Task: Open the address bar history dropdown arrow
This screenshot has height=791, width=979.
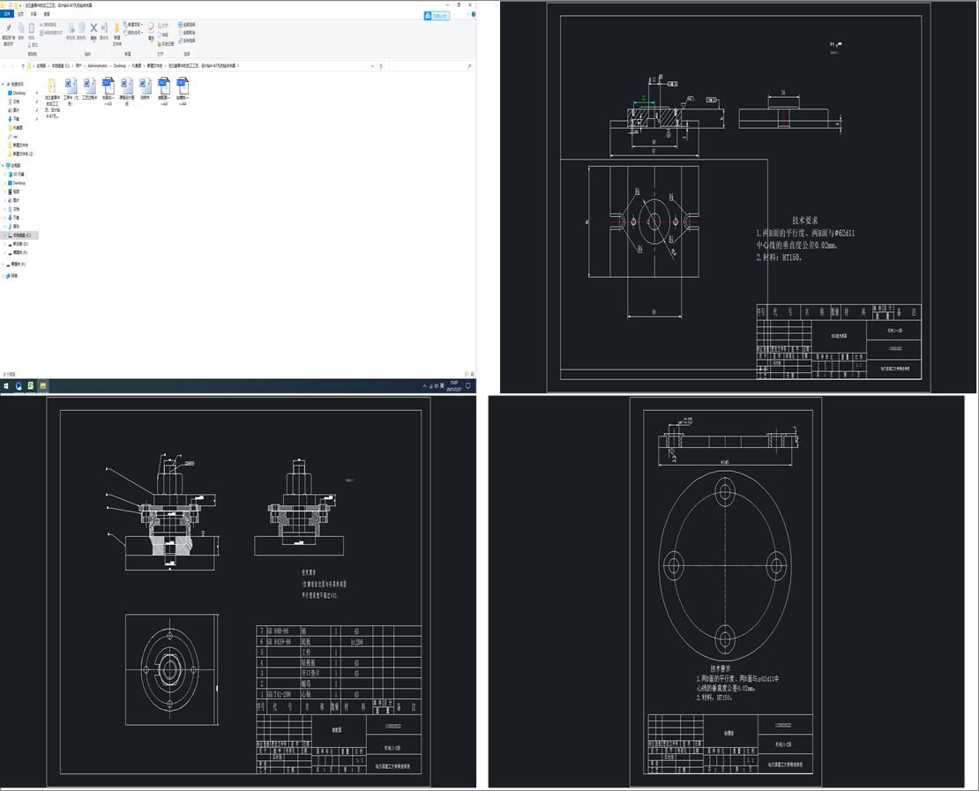Action: pos(373,66)
